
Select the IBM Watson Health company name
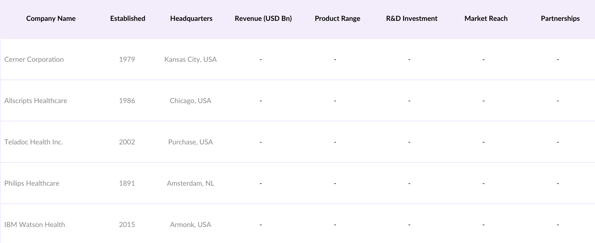[x=35, y=225]
